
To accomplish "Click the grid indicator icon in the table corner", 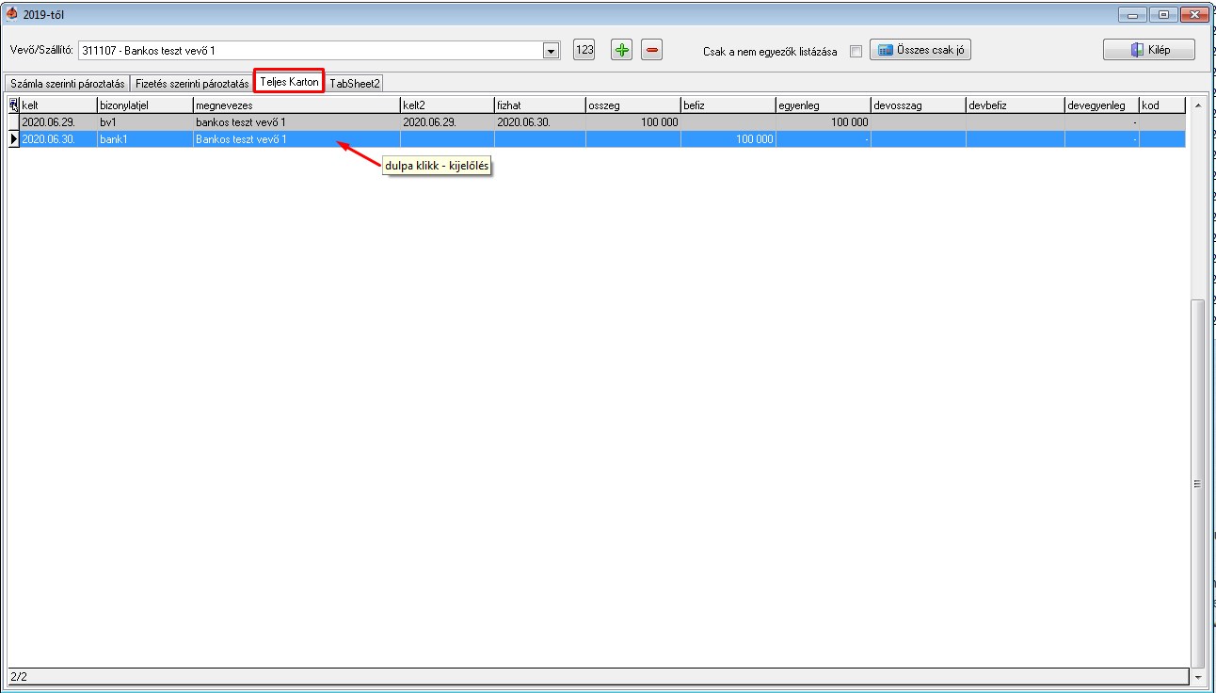I will [13, 105].
